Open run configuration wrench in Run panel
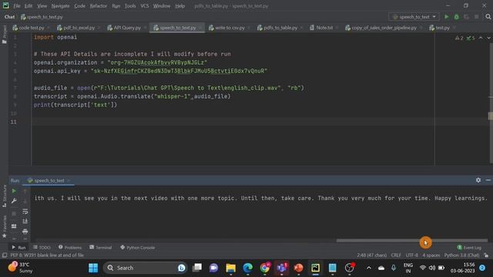Viewport: 493px width, 277px height. click(14, 201)
